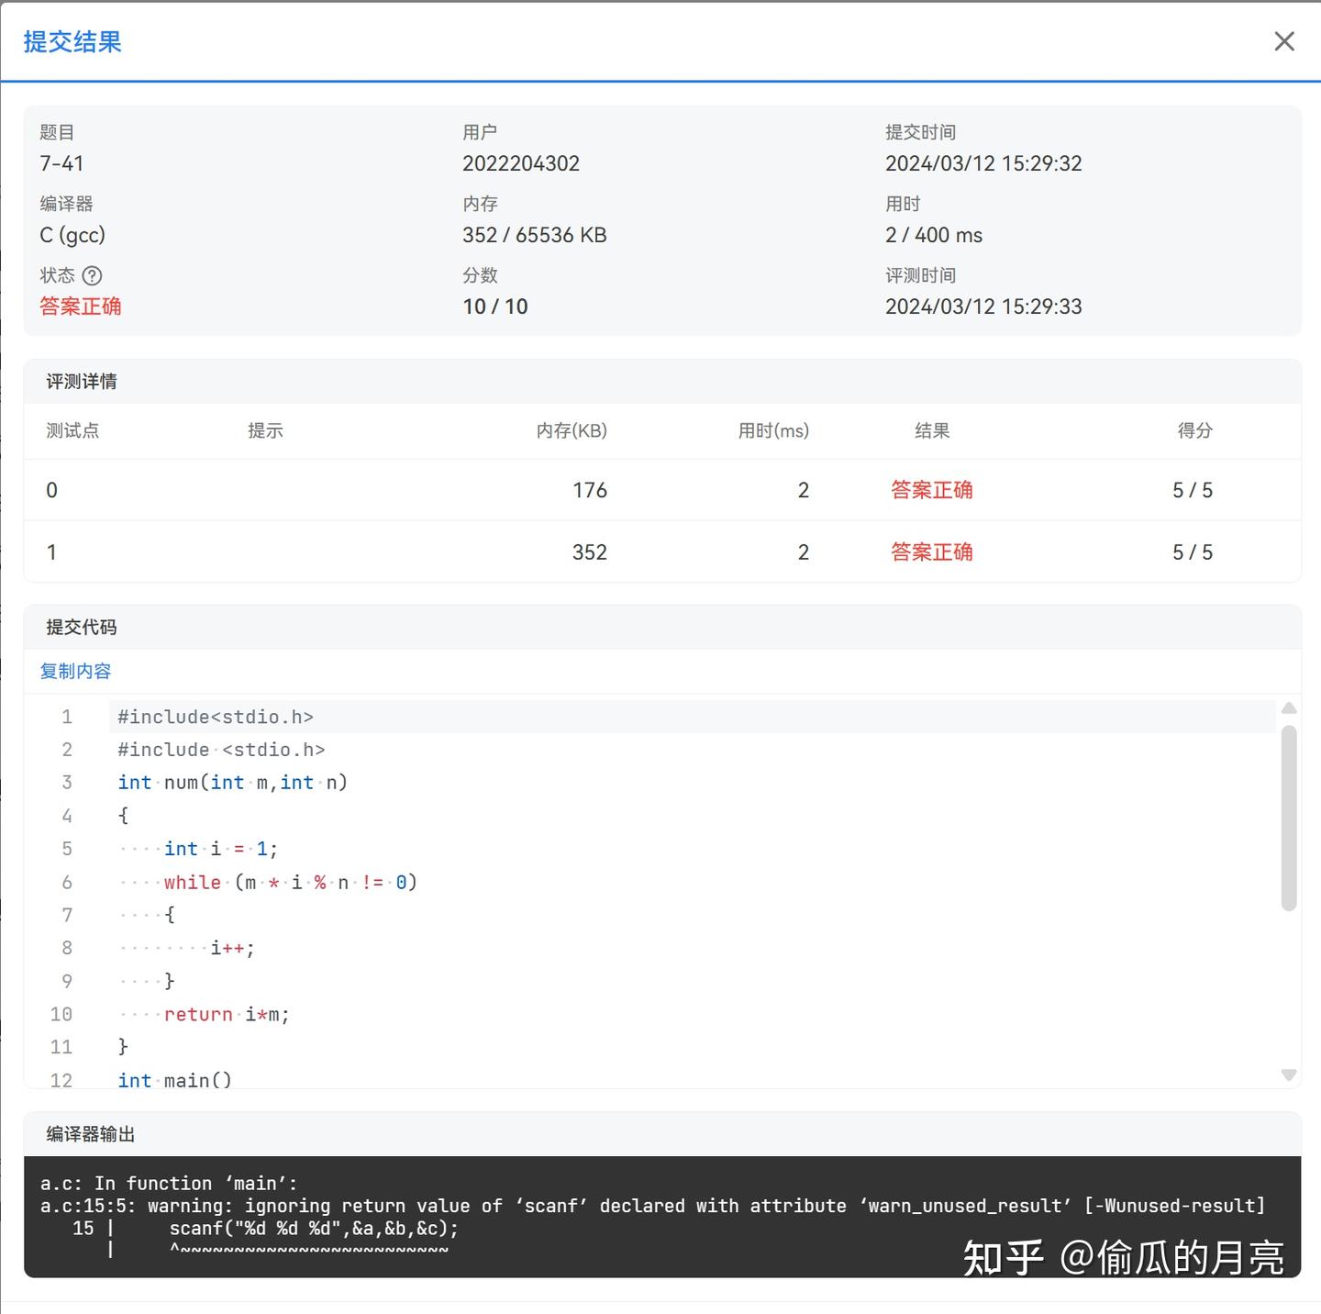Click the while loop on code line 6

pos(291,882)
